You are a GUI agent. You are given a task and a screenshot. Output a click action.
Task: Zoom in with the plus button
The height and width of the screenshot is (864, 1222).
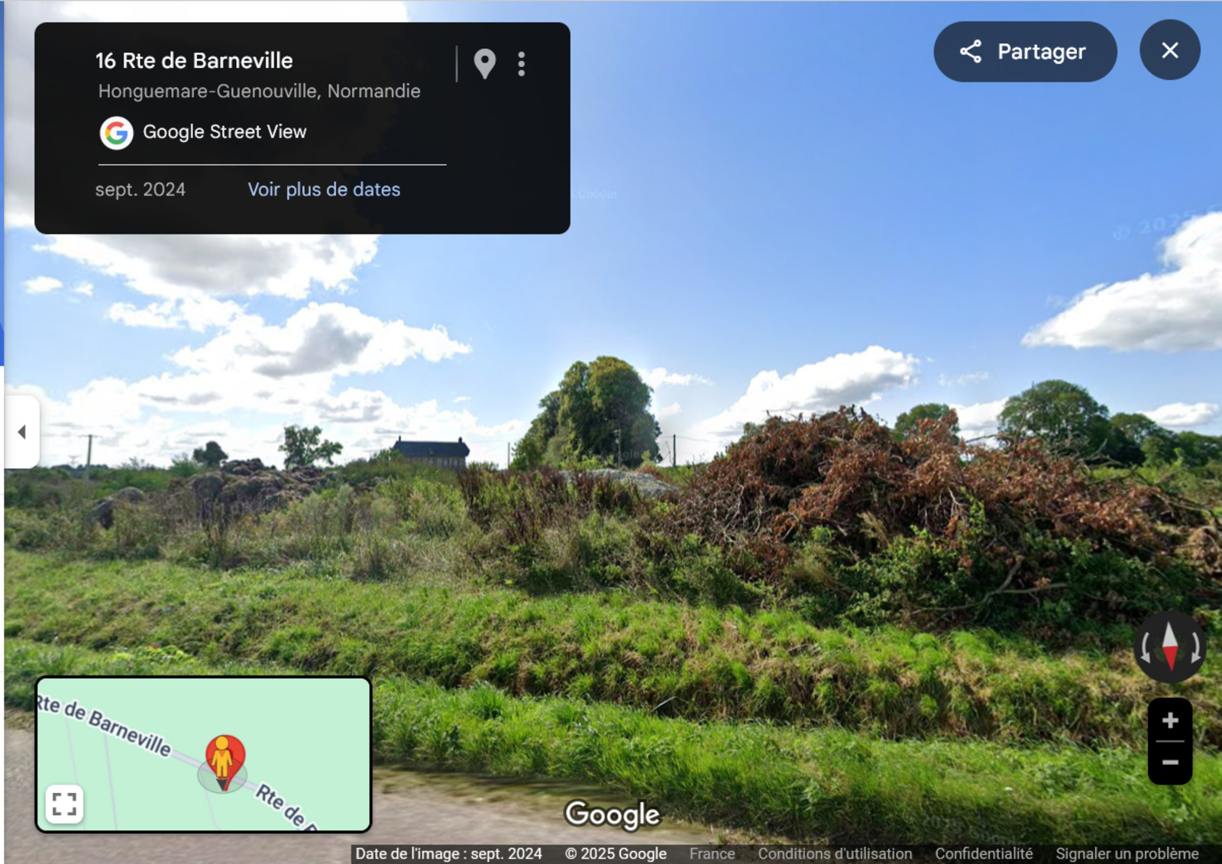point(1169,720)
